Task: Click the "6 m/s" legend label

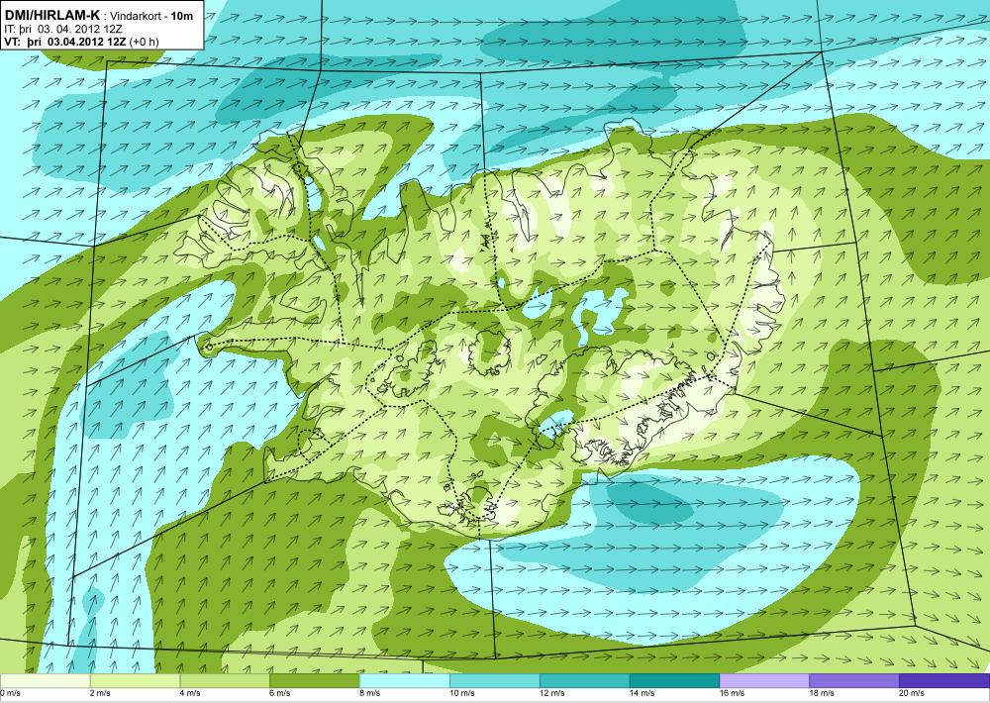Action: point(280,693)
